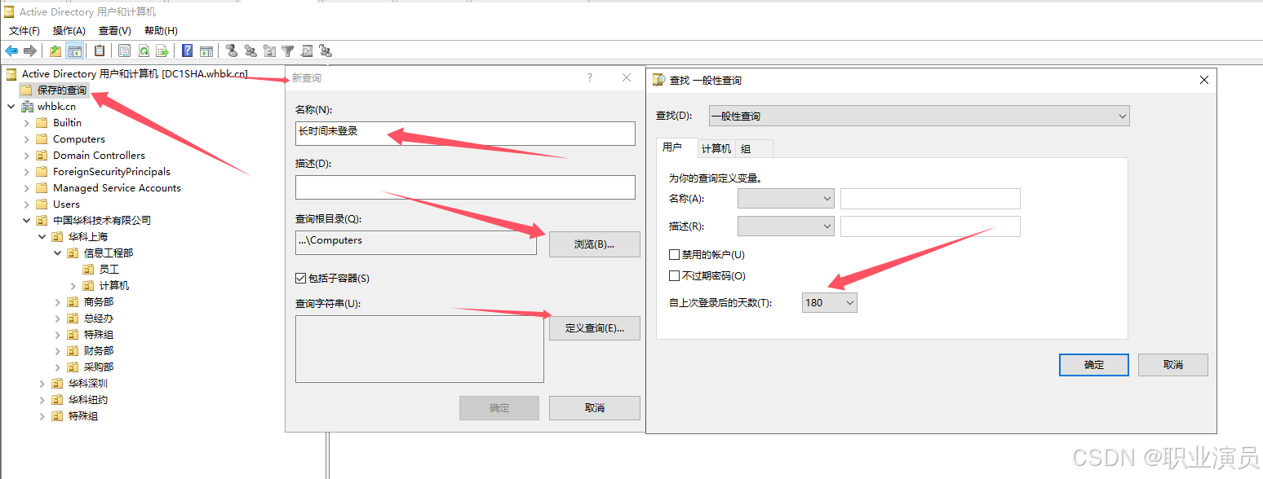Viewport: 1263px width, 479px height.
Task: Expand the 华科纽约 tree node
Action: point(42,400)
